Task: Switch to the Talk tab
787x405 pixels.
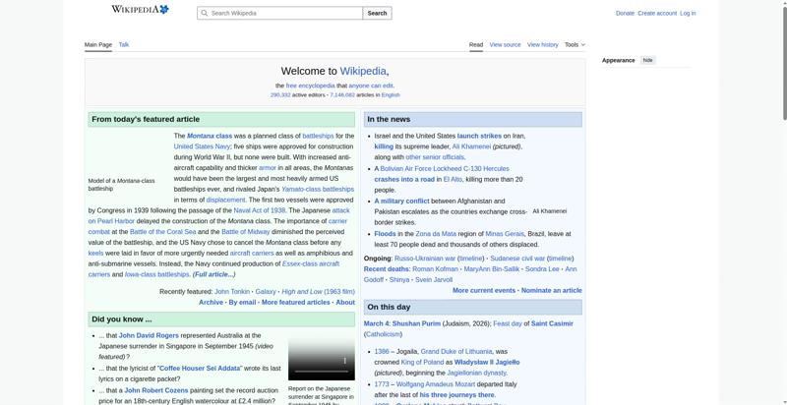Action: point(124,44)
